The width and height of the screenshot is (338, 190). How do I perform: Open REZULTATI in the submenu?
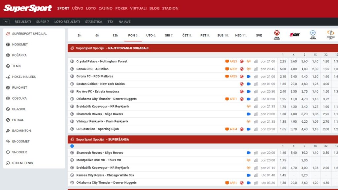(23, 21)
